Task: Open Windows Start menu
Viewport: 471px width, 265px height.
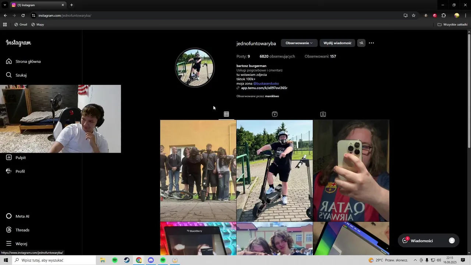Action: (6, 260)
